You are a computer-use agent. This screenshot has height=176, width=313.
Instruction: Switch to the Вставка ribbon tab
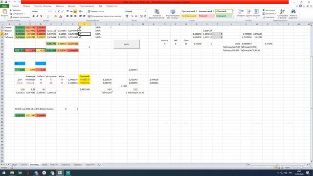pos(26,6)
